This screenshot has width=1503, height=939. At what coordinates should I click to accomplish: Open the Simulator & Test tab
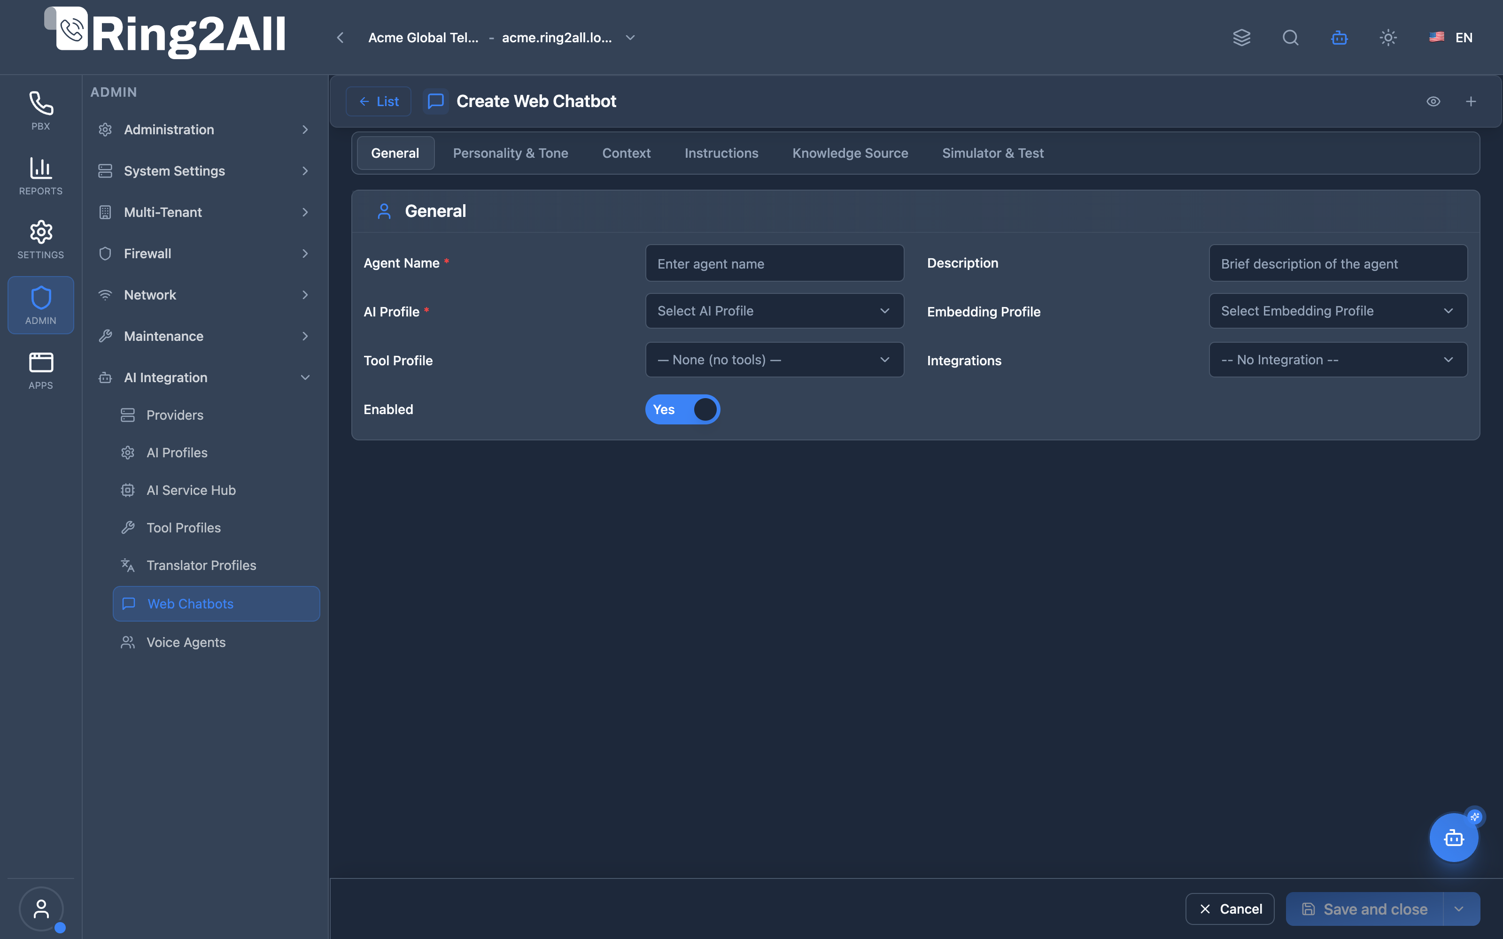tap(992, 153)
